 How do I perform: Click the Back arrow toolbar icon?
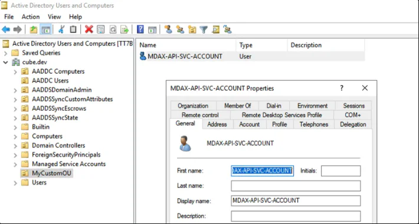[6, 29]
